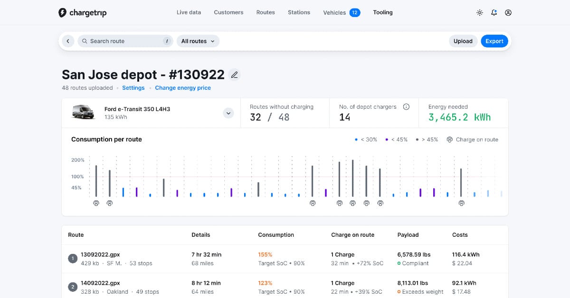The image size is (570, 298).
Task: Show info about number of depot chargers
Action: click(406, 107)
